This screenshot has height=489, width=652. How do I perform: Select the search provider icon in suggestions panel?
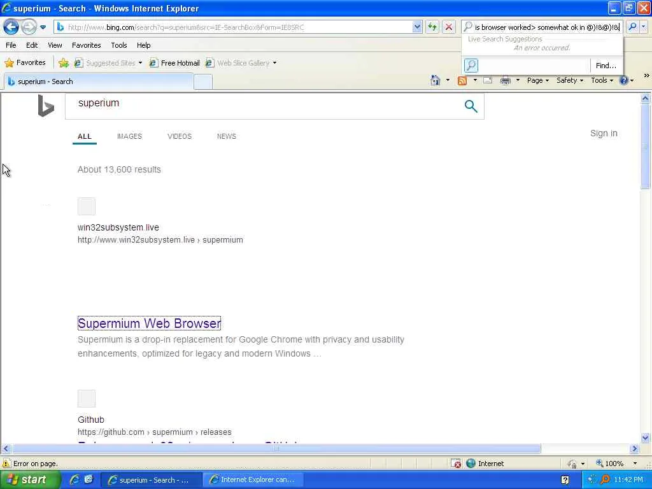[x=471, y=66]
